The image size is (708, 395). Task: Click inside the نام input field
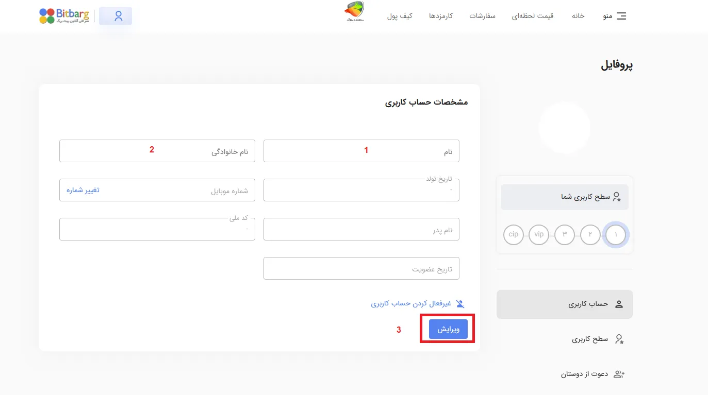[x=361, y=150]
